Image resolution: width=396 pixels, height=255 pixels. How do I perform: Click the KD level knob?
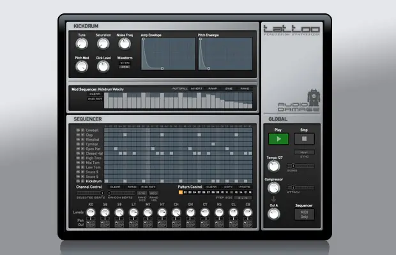(x=91, y=212)
